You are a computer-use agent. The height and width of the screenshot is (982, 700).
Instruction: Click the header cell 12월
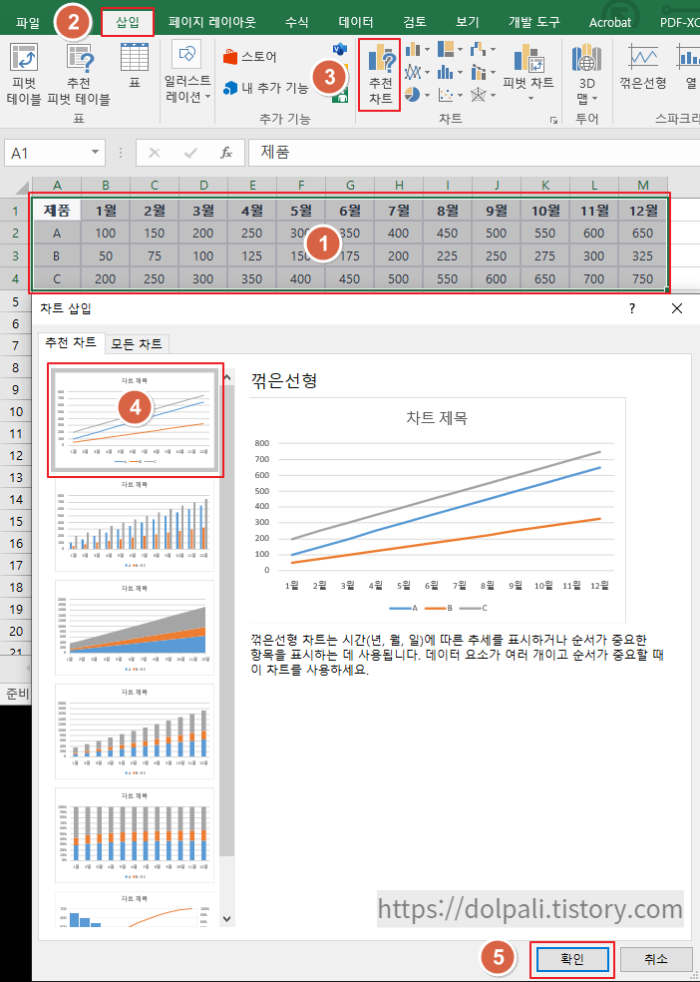pyautogui.click(x=643, y=211)
